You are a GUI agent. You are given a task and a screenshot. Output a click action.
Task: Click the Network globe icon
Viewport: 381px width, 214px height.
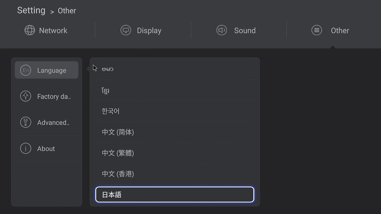click(x=30, y=30)
